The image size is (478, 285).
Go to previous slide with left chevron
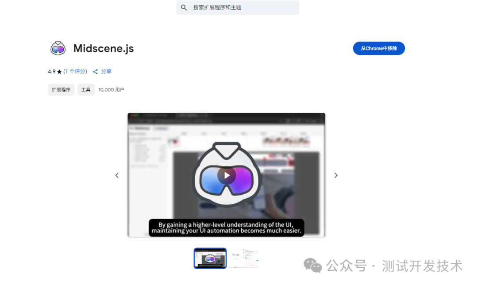[117, 175]
